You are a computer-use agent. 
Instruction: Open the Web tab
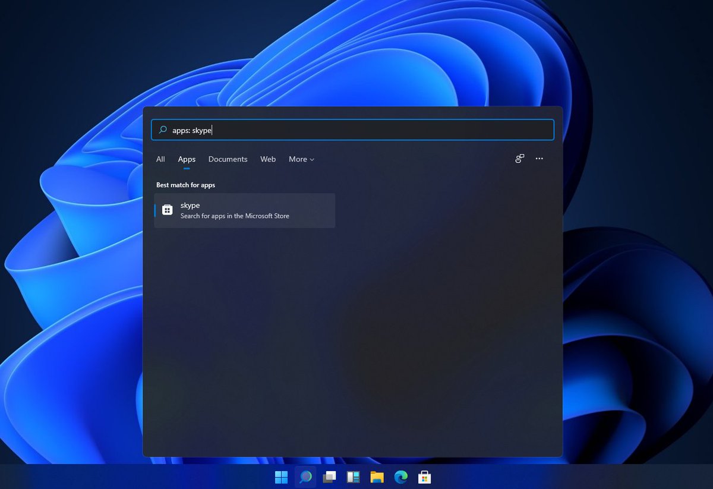[x=268, y=159]
